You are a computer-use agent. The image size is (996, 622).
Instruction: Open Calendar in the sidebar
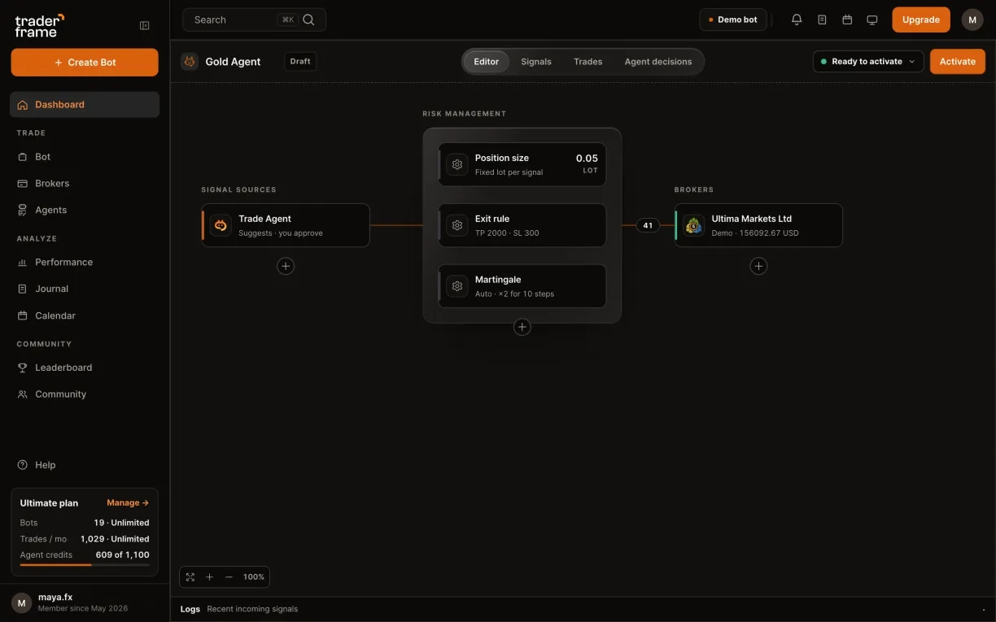click(85, 315)
